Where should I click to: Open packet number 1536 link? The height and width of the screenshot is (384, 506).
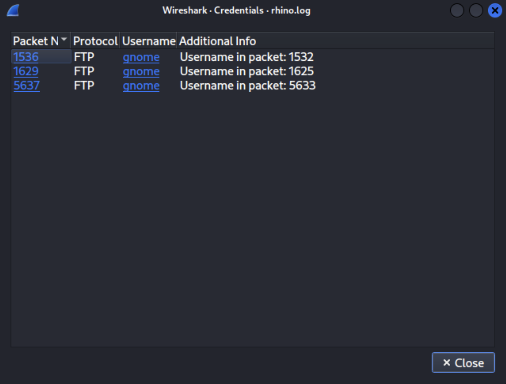point(26,57)
